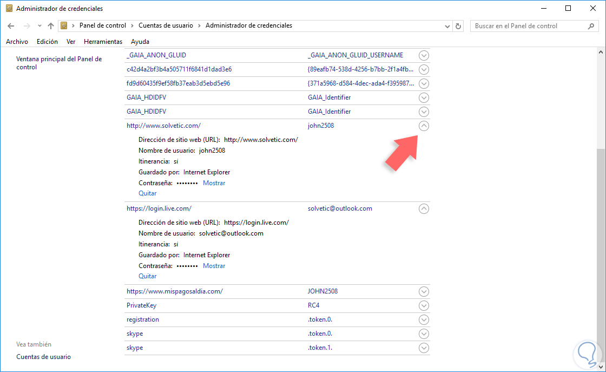Open the recent locations dropdown arrow

click(x=39, y=26)
